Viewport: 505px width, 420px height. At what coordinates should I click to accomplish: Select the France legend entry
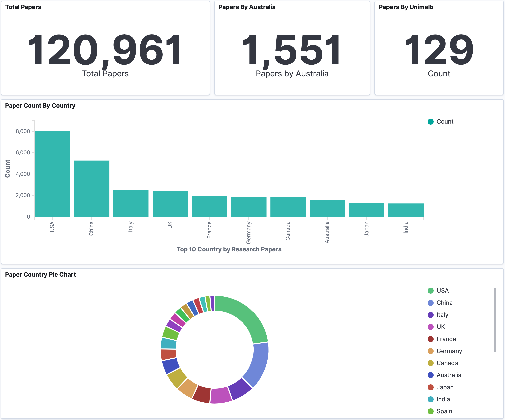[x=442, y=339]
